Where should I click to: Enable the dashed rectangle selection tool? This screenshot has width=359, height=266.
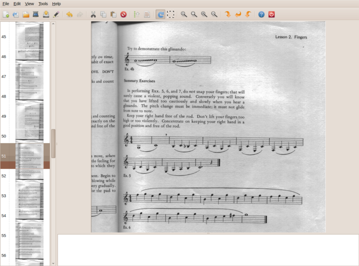(171, 14)
